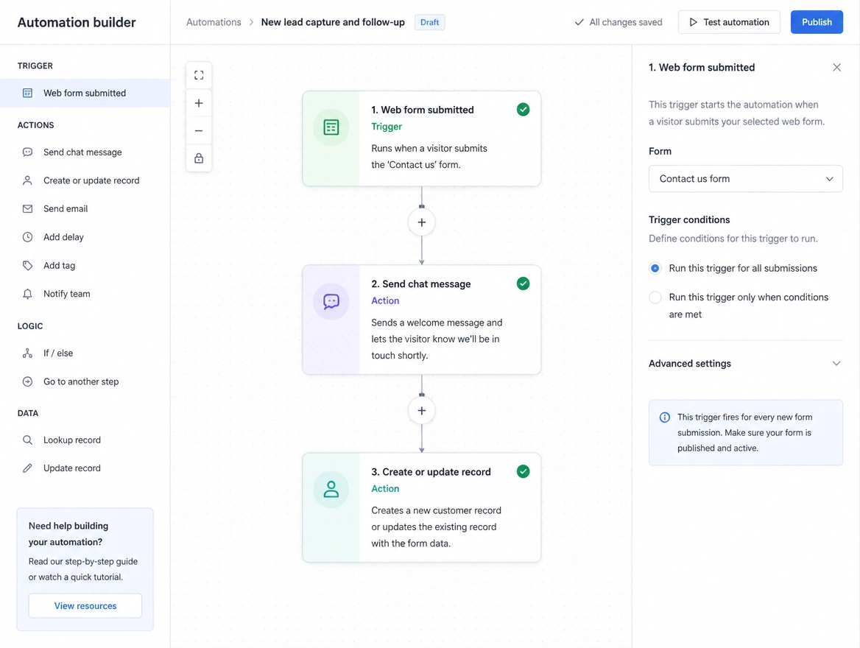This screenshot has height=648, width=860.
Task: Click the Add tag action label
Action: [59, 266]
